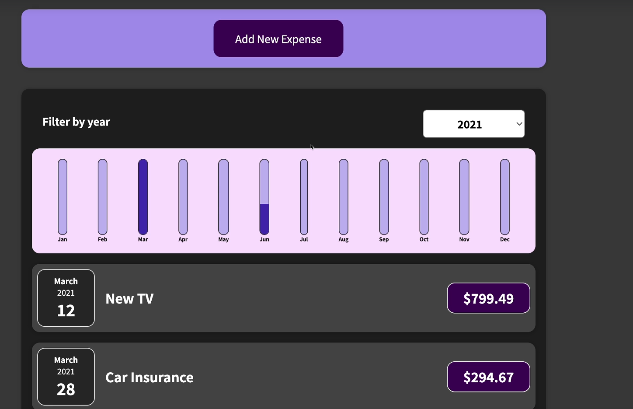Image resolution: width=633 pixels, height=409 pixels.
Task: Select the March chart bar
Action: click(x=143, y=197)
